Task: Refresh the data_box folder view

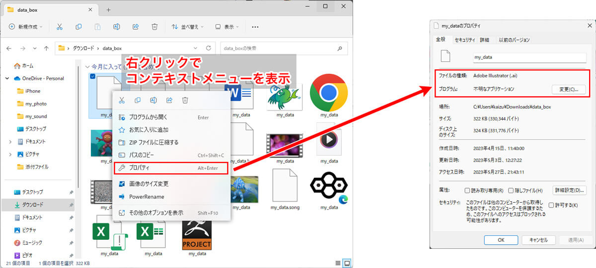Action: [x=208, y=48]
